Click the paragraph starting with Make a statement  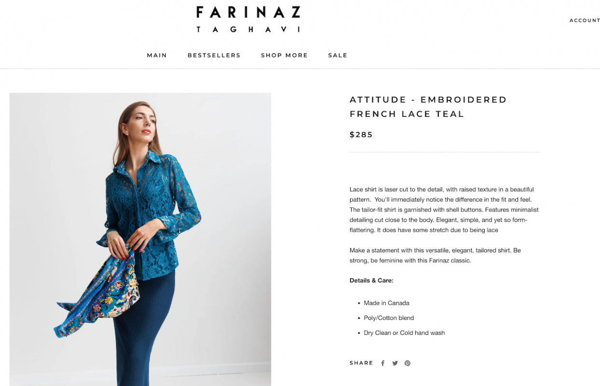(435, 255)
